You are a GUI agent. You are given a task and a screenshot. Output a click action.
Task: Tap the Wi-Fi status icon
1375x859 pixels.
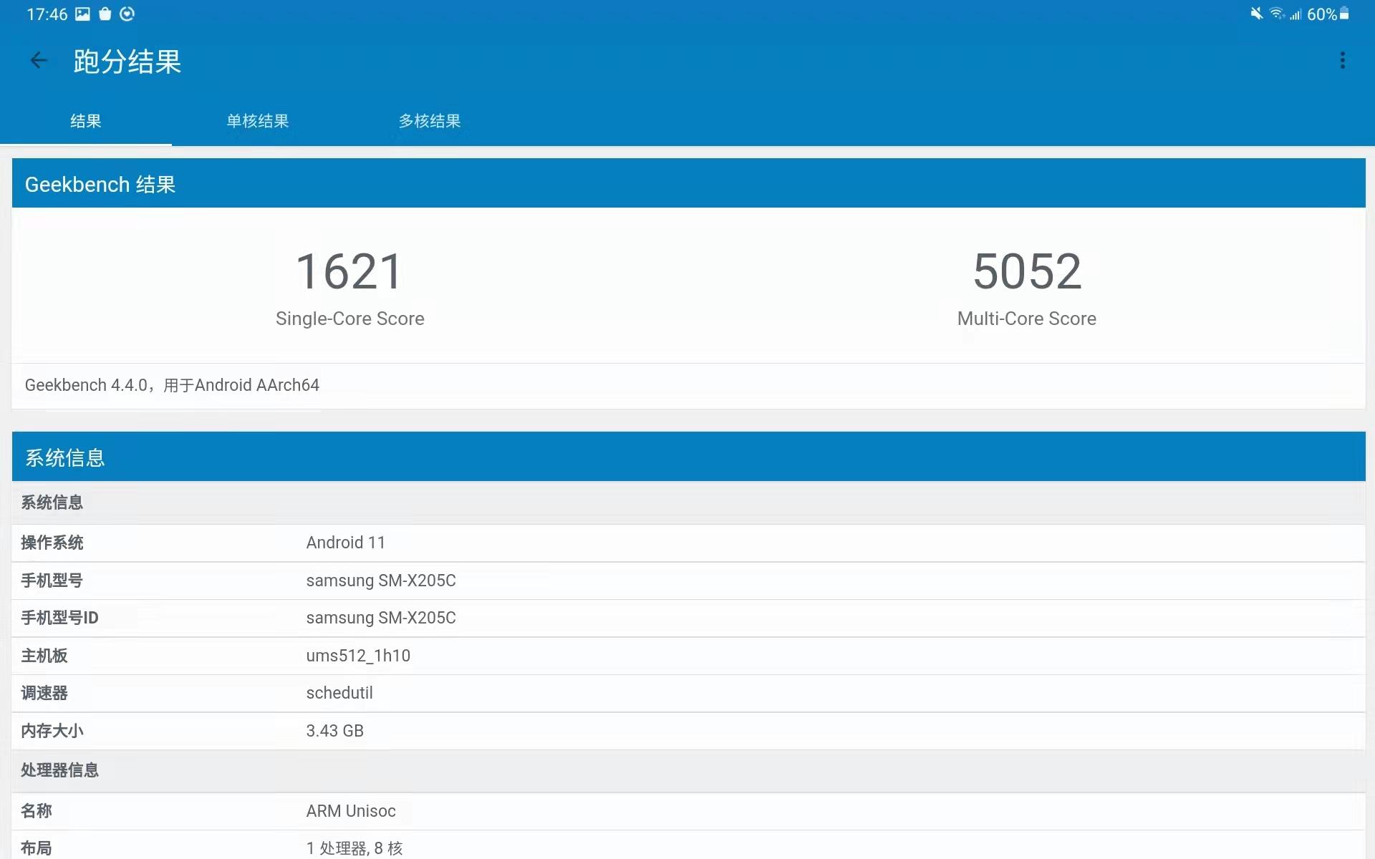1277,14
